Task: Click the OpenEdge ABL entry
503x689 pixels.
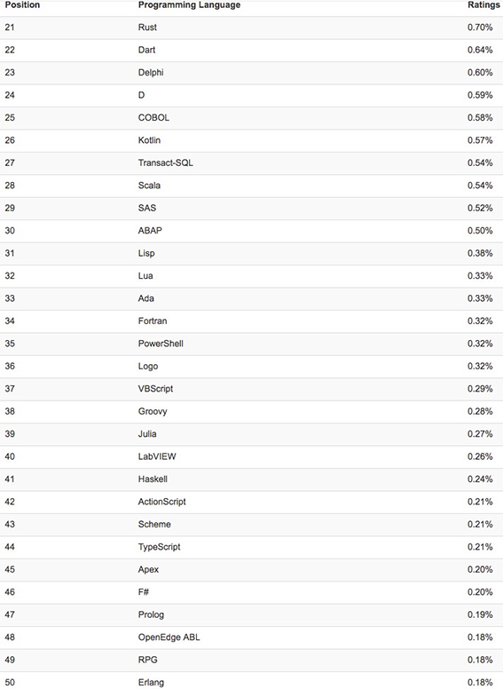Action: (169, 638)
